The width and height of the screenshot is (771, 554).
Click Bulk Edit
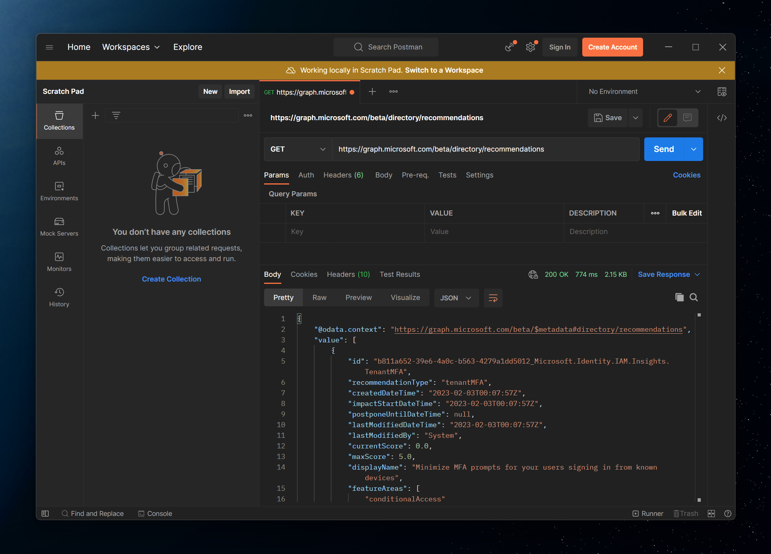click(687, 213)
